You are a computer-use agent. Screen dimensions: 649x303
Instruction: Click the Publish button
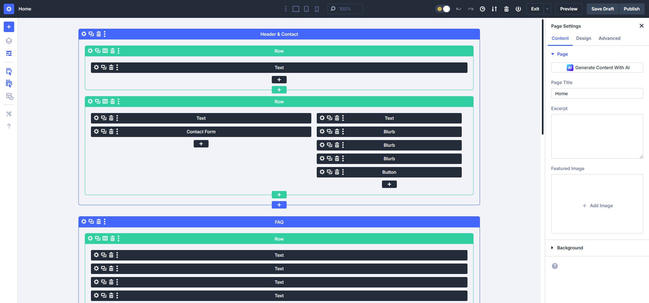631,9
